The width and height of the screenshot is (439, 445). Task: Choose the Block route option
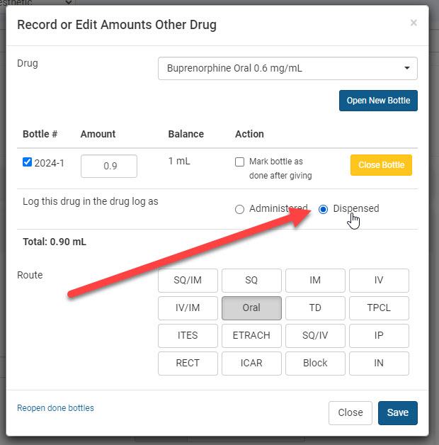315,364
